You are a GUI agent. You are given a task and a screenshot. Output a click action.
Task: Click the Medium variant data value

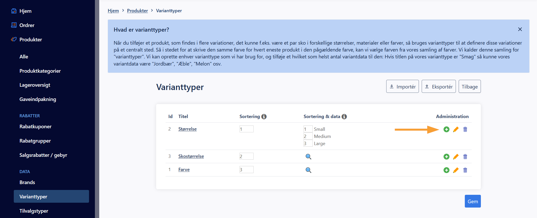pos(322,136)
